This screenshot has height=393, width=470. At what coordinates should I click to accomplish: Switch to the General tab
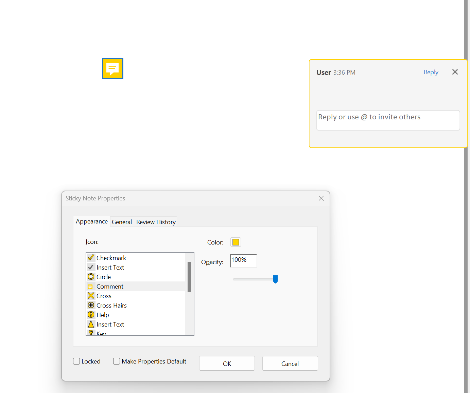click(122, 222)
